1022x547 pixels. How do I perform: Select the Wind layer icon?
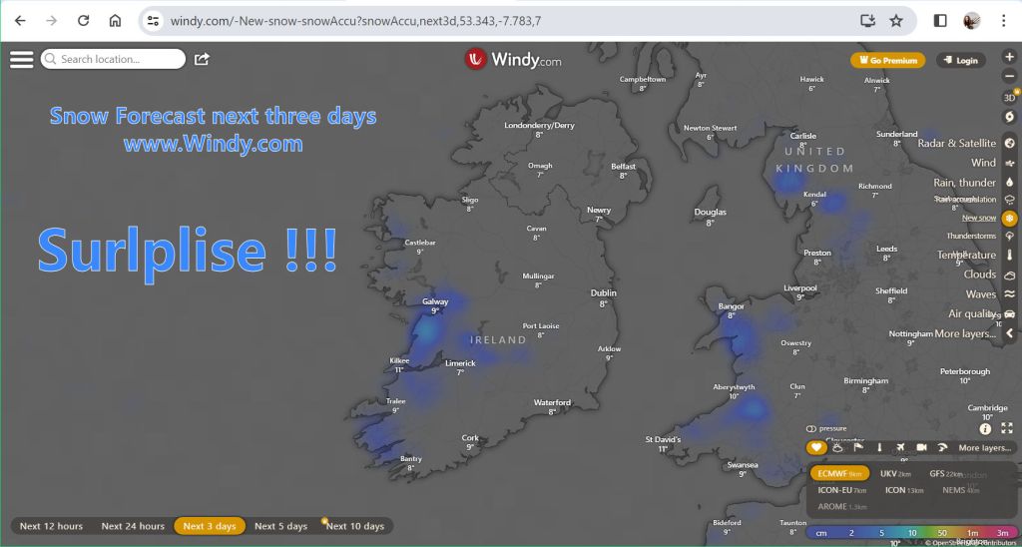[1009, 163]
